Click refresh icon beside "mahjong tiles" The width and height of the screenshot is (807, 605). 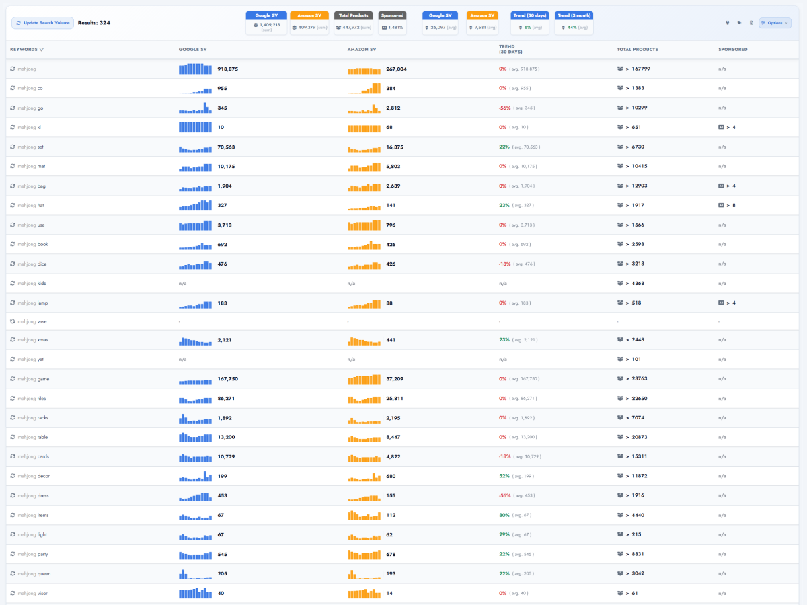pyautogui.click(x=12, y=399)
